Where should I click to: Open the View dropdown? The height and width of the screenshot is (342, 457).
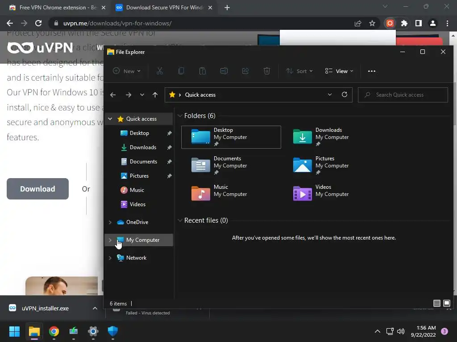[x=339, y=71]
